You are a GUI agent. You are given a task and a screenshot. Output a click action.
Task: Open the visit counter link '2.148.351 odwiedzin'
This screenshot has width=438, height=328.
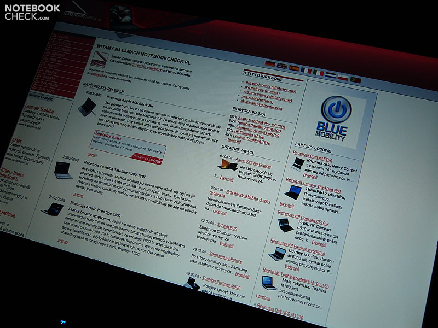click(x=147, y=67)
